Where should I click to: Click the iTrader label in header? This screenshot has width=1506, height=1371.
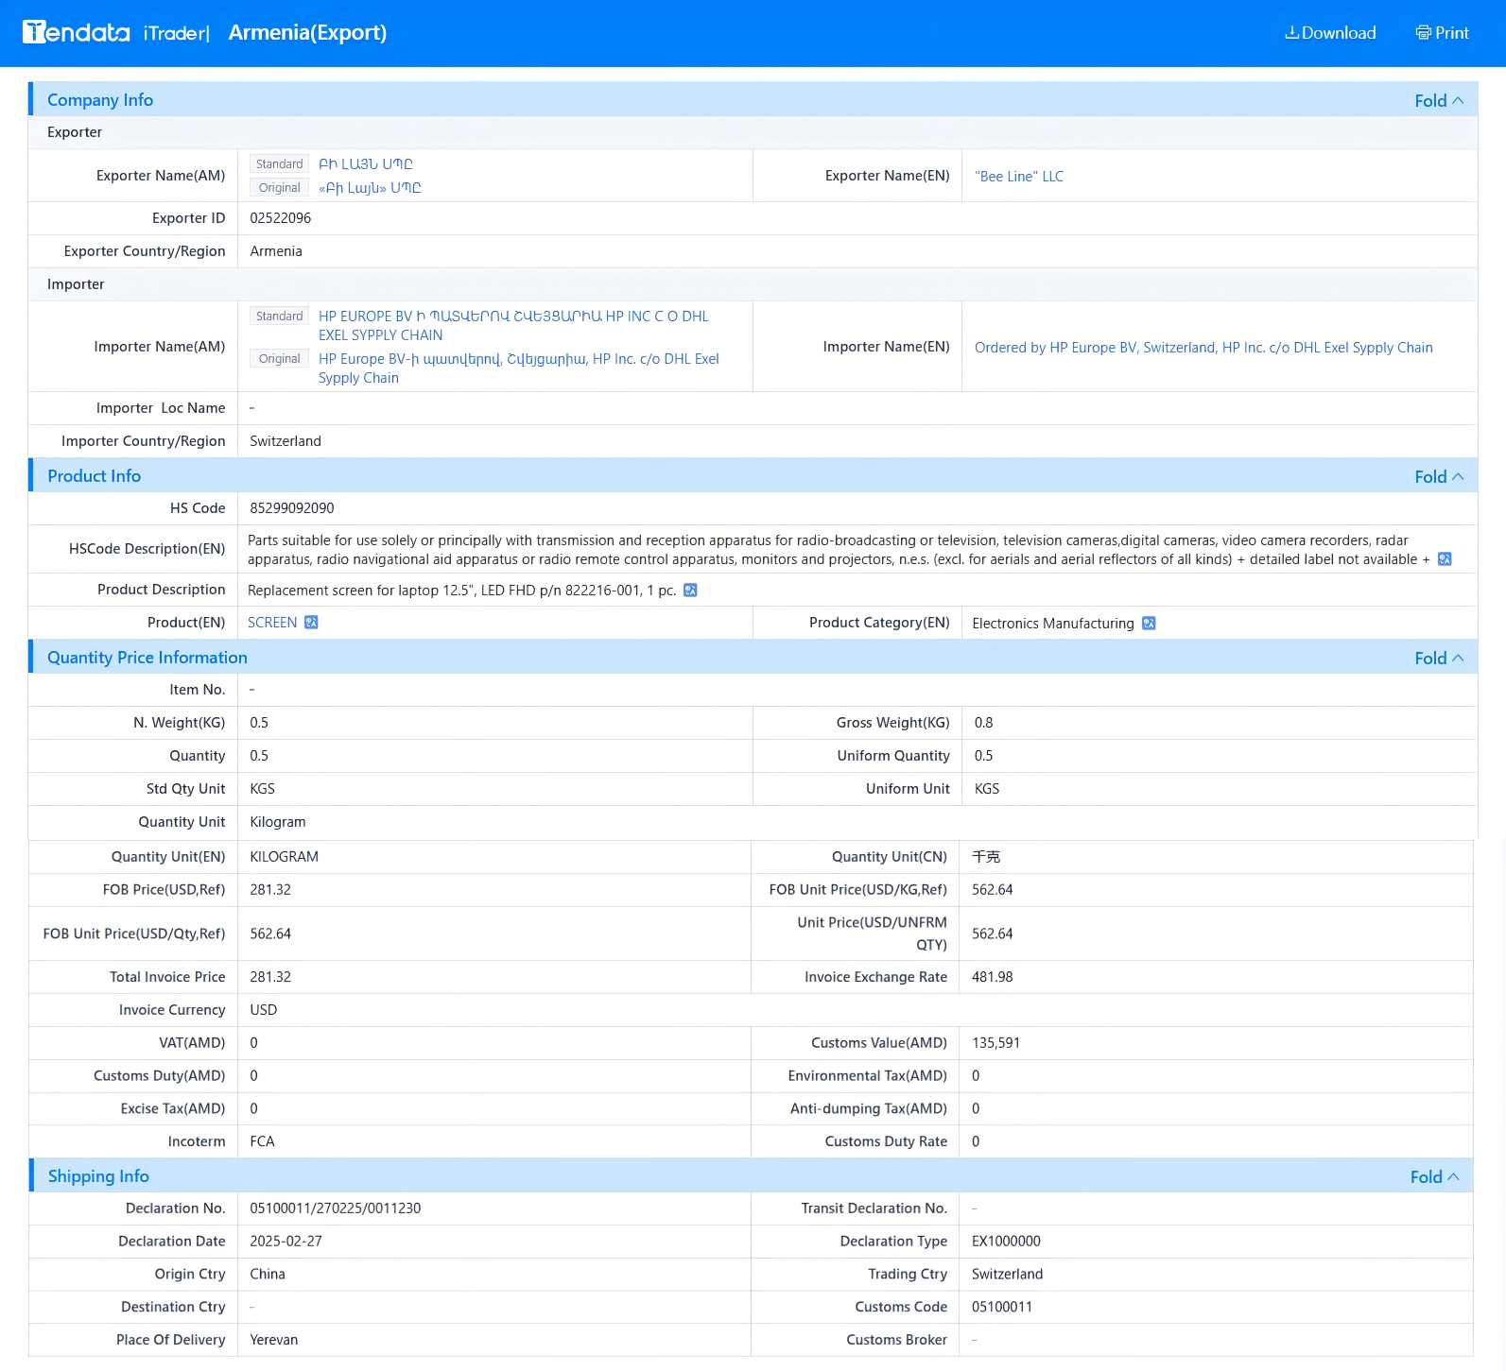(176, 33)
